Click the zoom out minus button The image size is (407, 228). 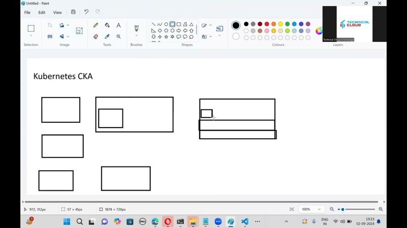(332, 209)
